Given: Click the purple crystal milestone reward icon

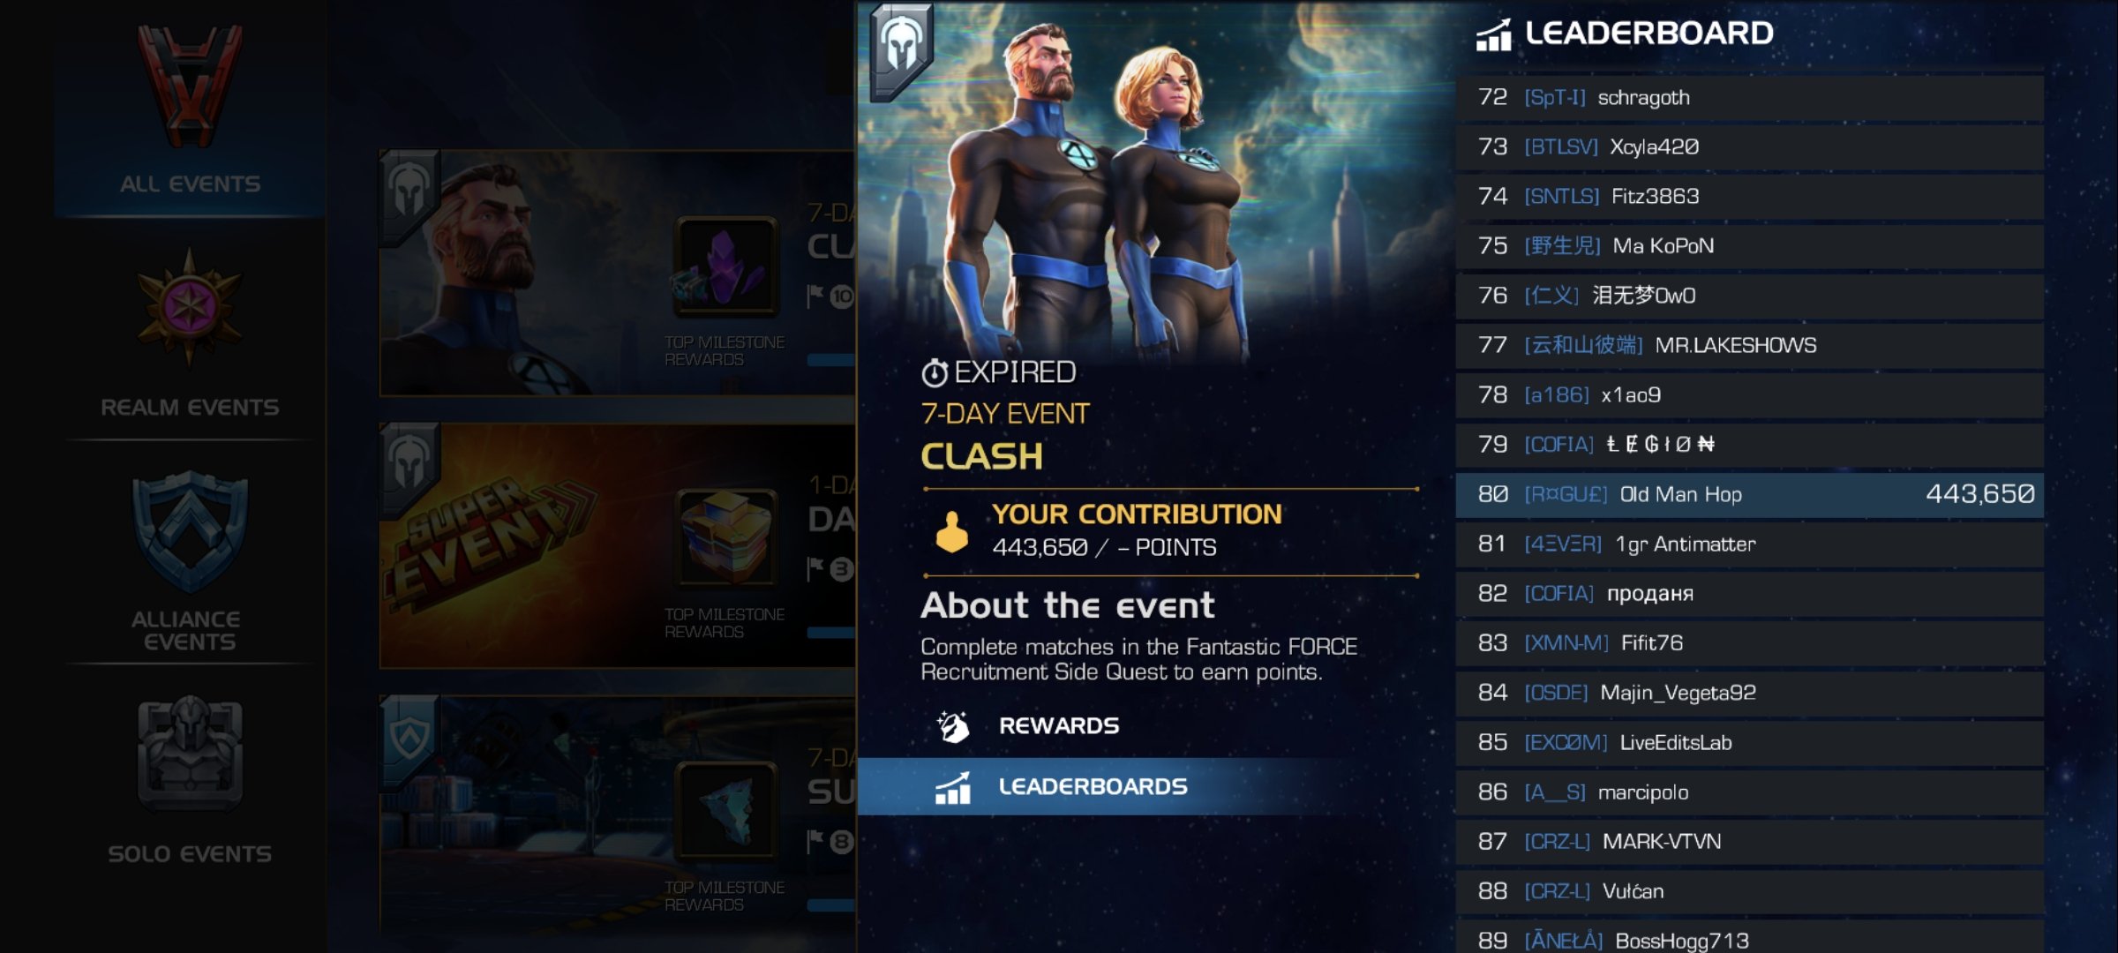Looking at the screenshot, I should (x=725, y=266).
